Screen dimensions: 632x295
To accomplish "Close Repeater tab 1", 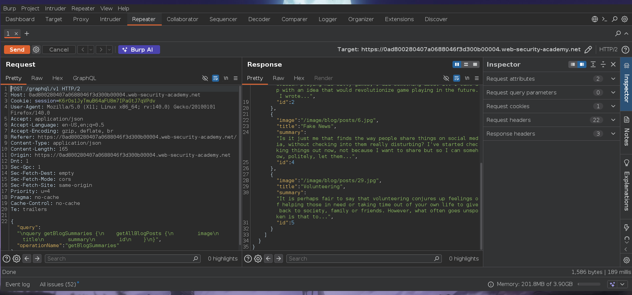I will [x=16, y=33].
